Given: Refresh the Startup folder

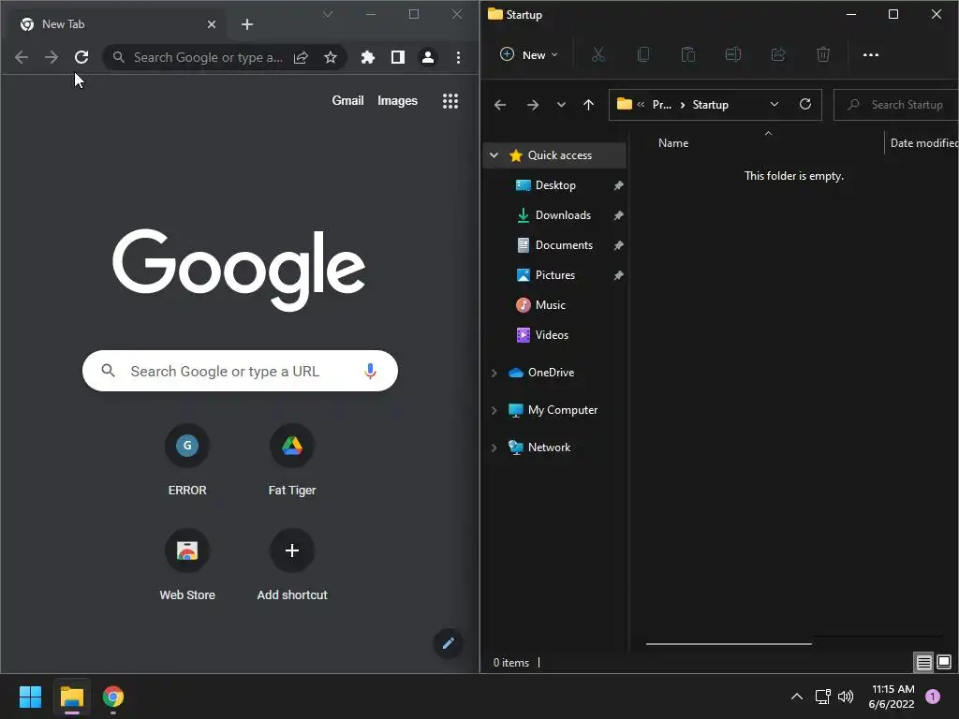Looking at the screenshot, I should [x=805, y=105].
